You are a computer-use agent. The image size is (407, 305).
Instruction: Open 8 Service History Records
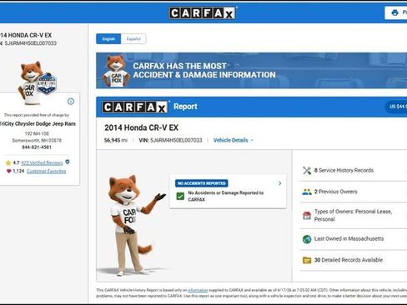(354, 171)
